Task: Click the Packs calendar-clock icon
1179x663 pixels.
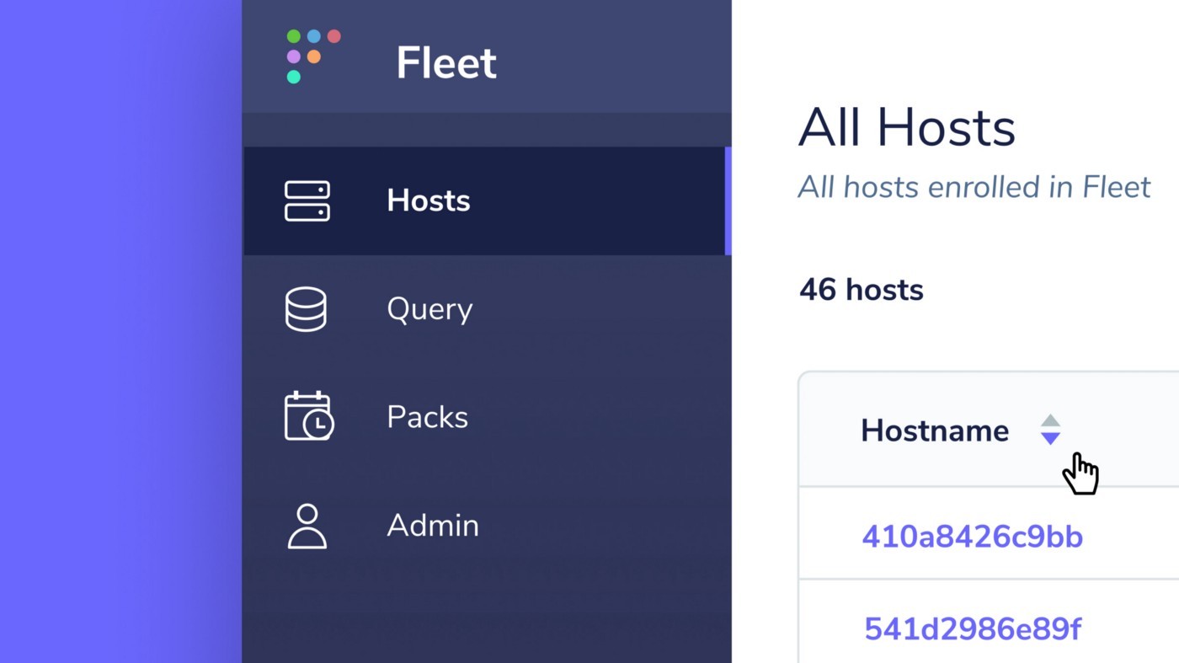Action: tap(309, 416)
